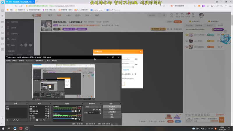
Task: Open the 场景集合(S) menu in OBS
Action: coord(39,61)
